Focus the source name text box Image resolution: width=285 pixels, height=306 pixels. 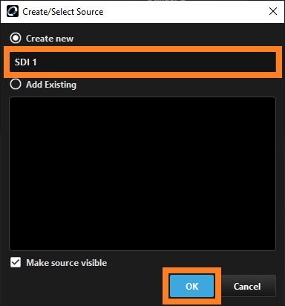click(x=142, y=62)
